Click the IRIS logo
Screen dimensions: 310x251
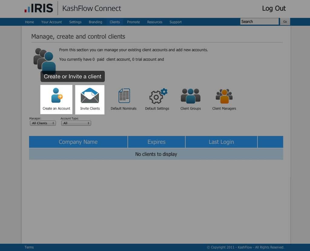pyautogui.click(x=39, y=8)
